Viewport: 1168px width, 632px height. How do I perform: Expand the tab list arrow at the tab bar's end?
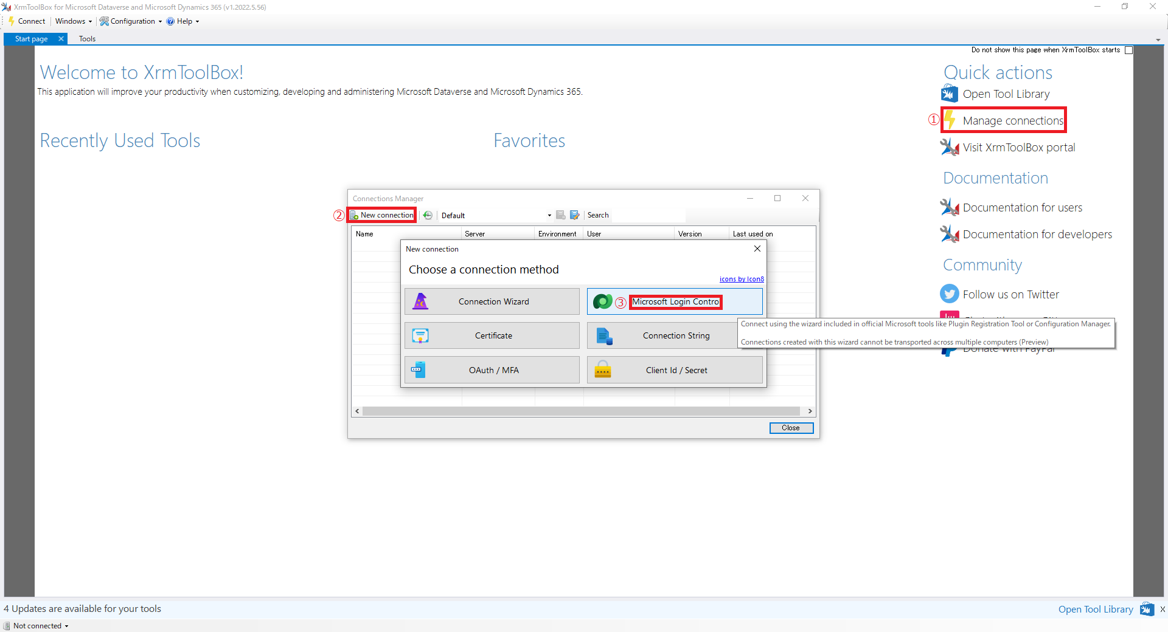pyautogui.click(x=1158, y=39)
